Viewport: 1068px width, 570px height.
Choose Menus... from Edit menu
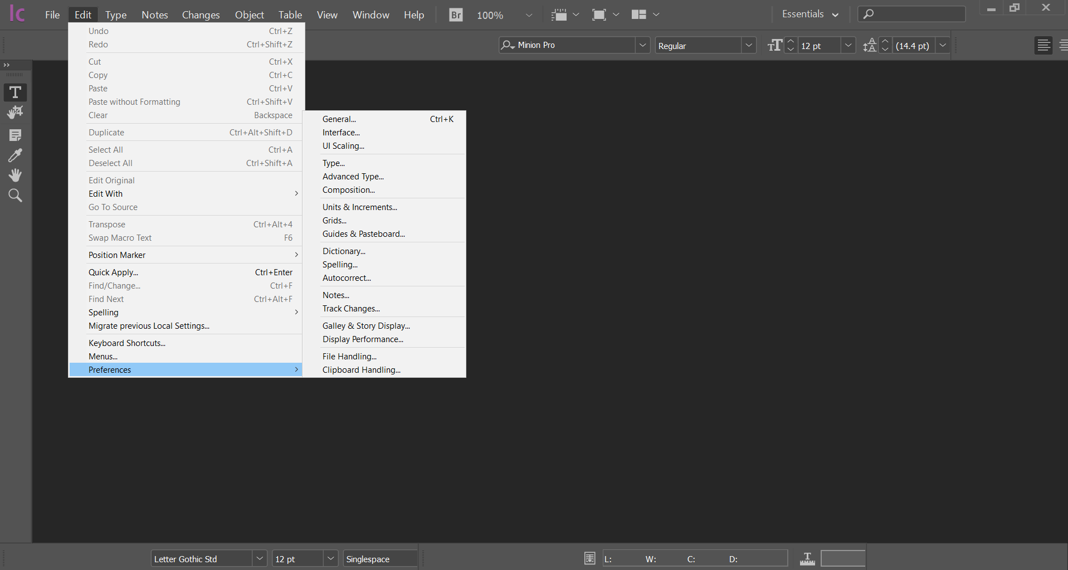[x=186, y=357]
